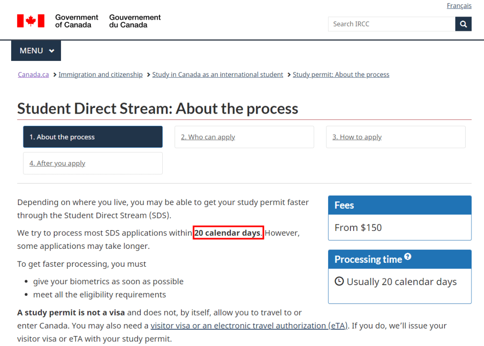Screen dimensions: 484x346
Task: Click the Canadian flag logo
Action: 31,21
